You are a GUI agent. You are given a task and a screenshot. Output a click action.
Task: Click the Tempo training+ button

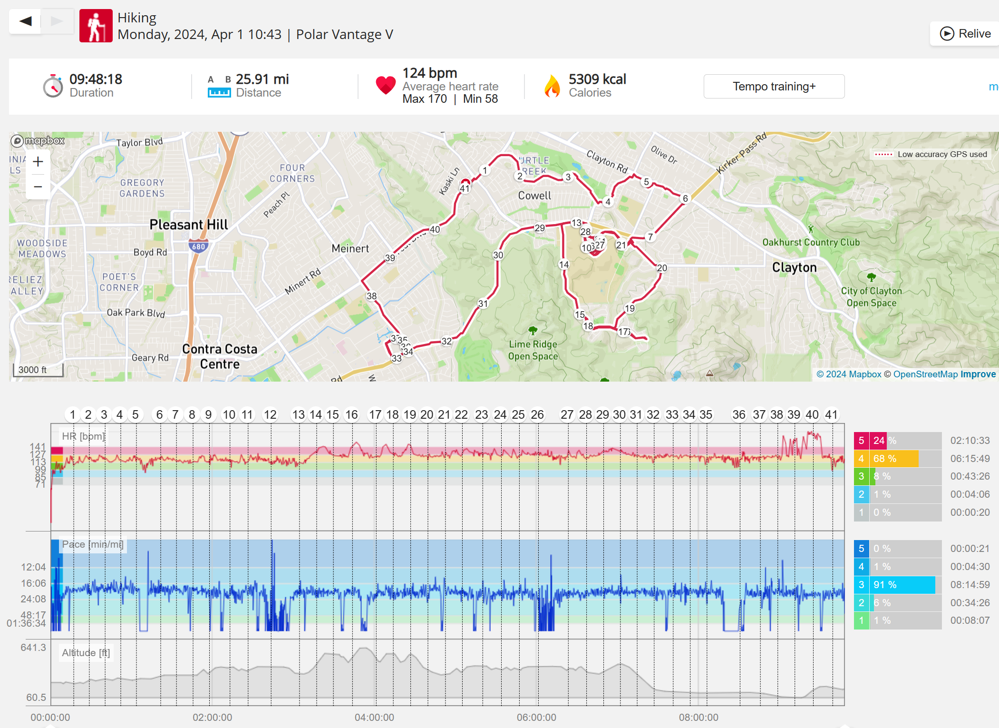pos(774,87)
